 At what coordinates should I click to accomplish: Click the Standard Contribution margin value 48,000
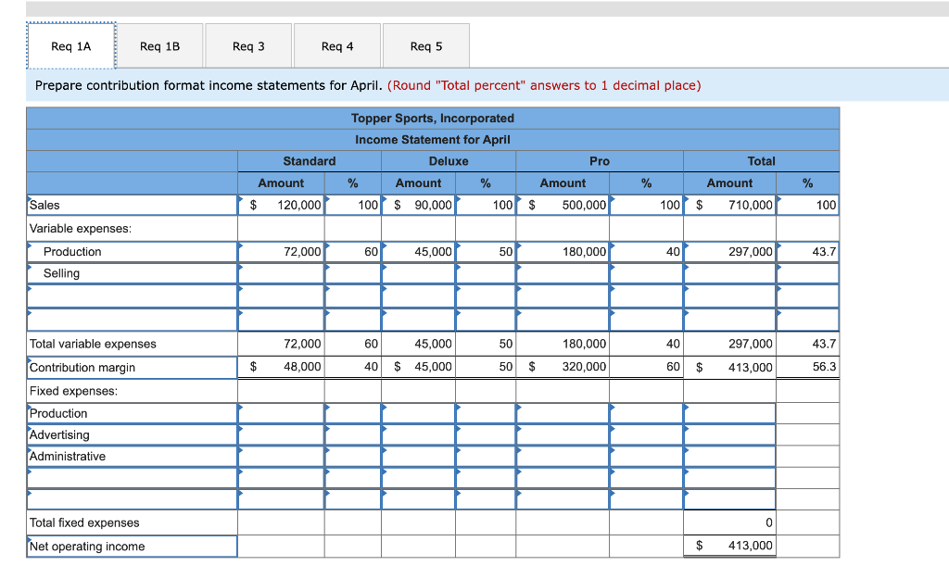pos(282,367)
